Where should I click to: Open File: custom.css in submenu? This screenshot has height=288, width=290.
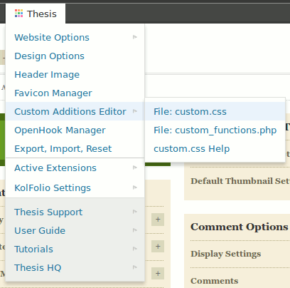pos(215,111)
